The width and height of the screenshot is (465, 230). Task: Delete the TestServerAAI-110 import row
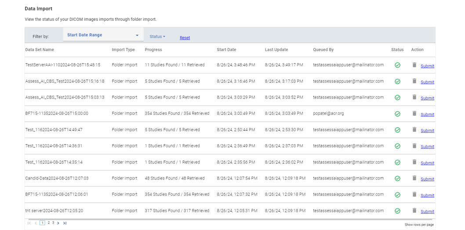click(x=414, y=65)
